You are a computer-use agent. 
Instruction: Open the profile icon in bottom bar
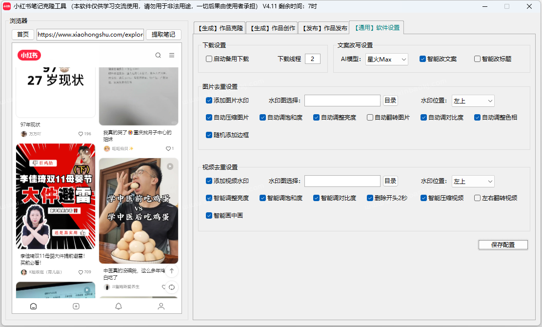(161, 306)
